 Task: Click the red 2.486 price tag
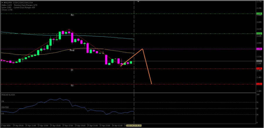[259, 69]
